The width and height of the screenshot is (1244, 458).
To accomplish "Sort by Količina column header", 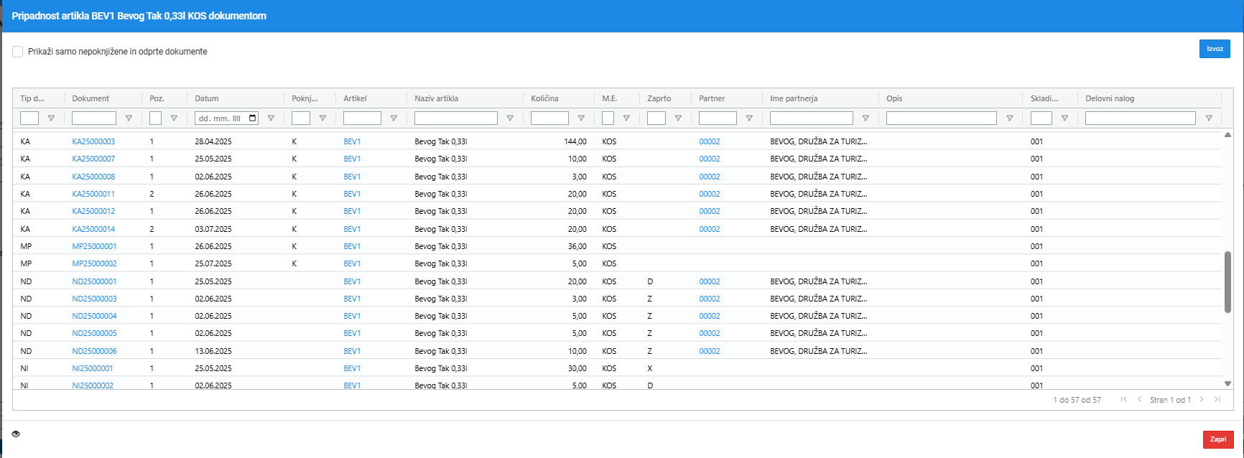I will point(544,98).
